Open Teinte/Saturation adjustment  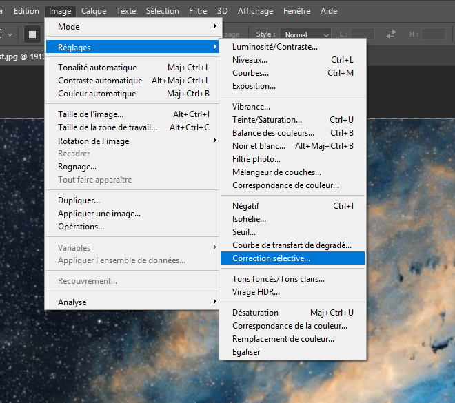click(x=292, y=120)
